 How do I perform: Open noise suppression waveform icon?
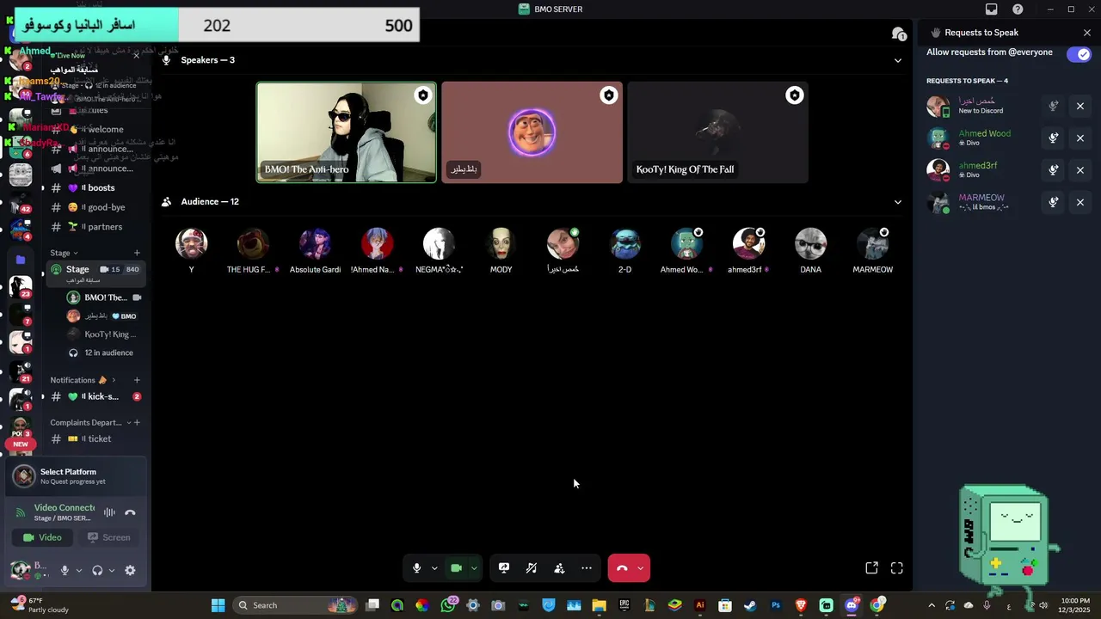coord(109,512)
